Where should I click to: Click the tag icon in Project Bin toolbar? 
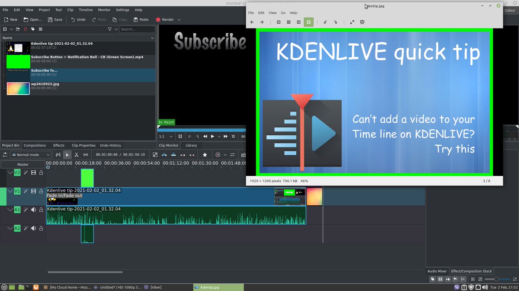pyautogui.click(x=32, y=29)
